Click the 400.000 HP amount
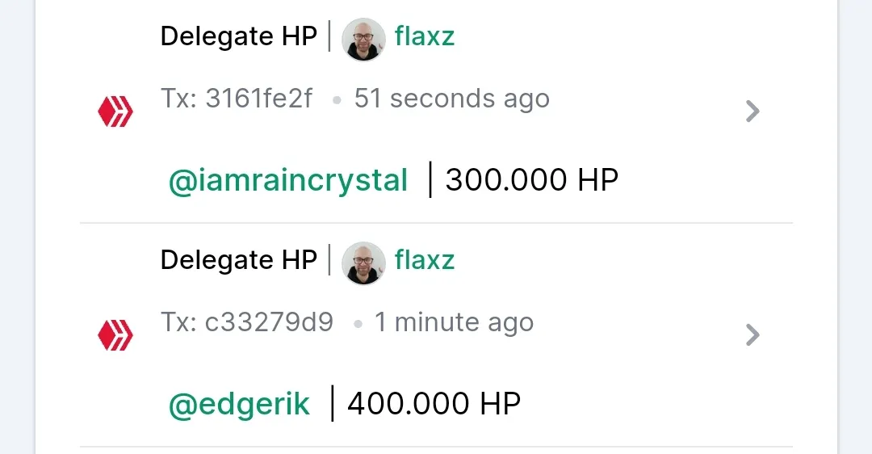This screenshot has width=872, height=454. pyautogui.click(x=434, y=404)
